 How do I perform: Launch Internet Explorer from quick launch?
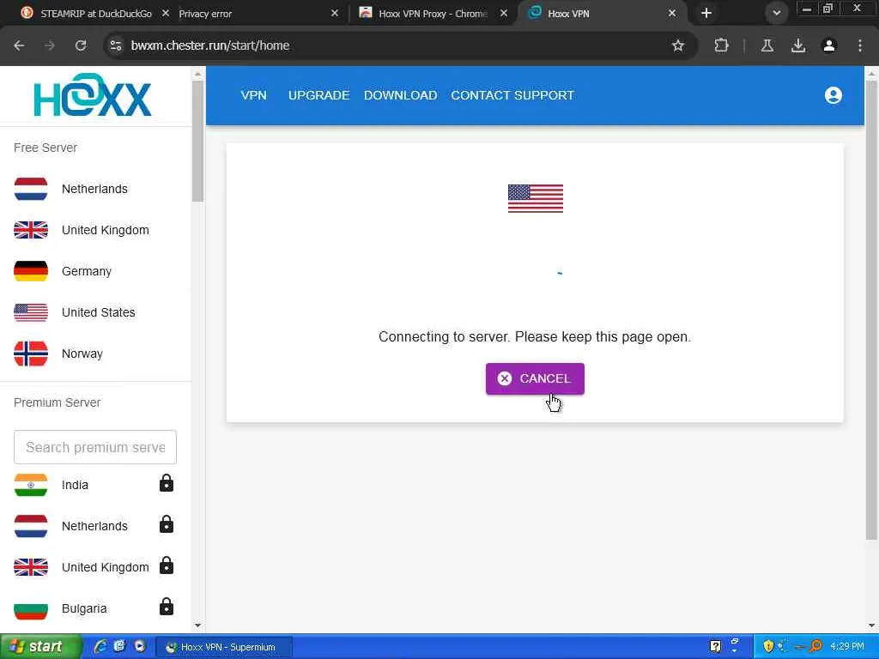pyautogui.click(x=101, y=646)
